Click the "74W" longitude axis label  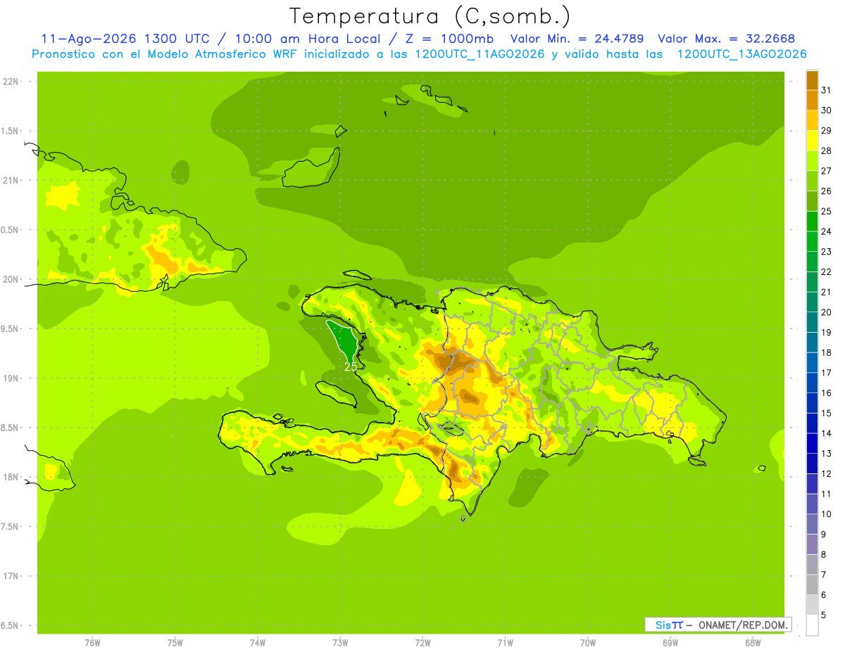258,643
